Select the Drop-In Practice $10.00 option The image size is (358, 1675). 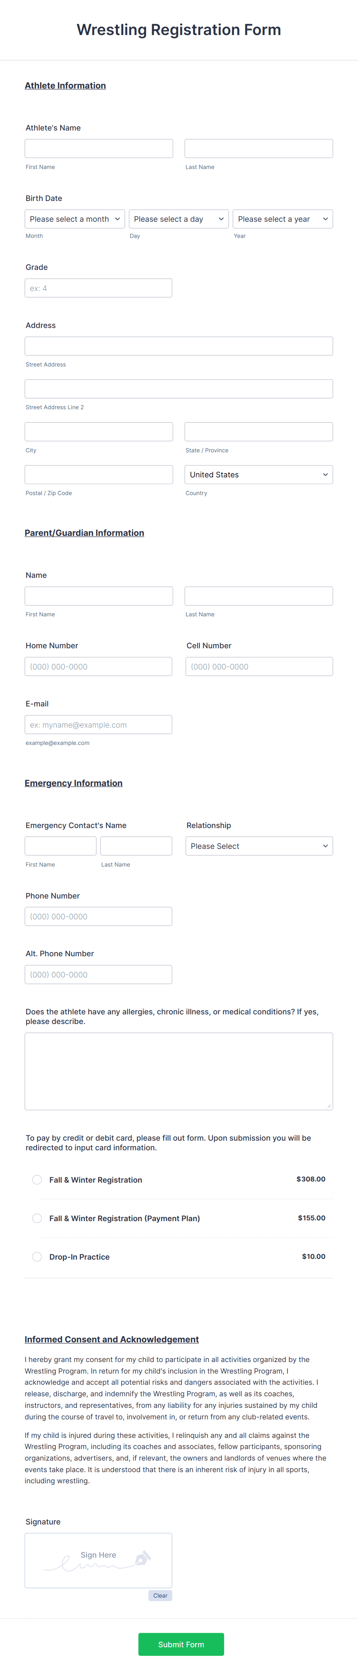[x=37, y=1256]
